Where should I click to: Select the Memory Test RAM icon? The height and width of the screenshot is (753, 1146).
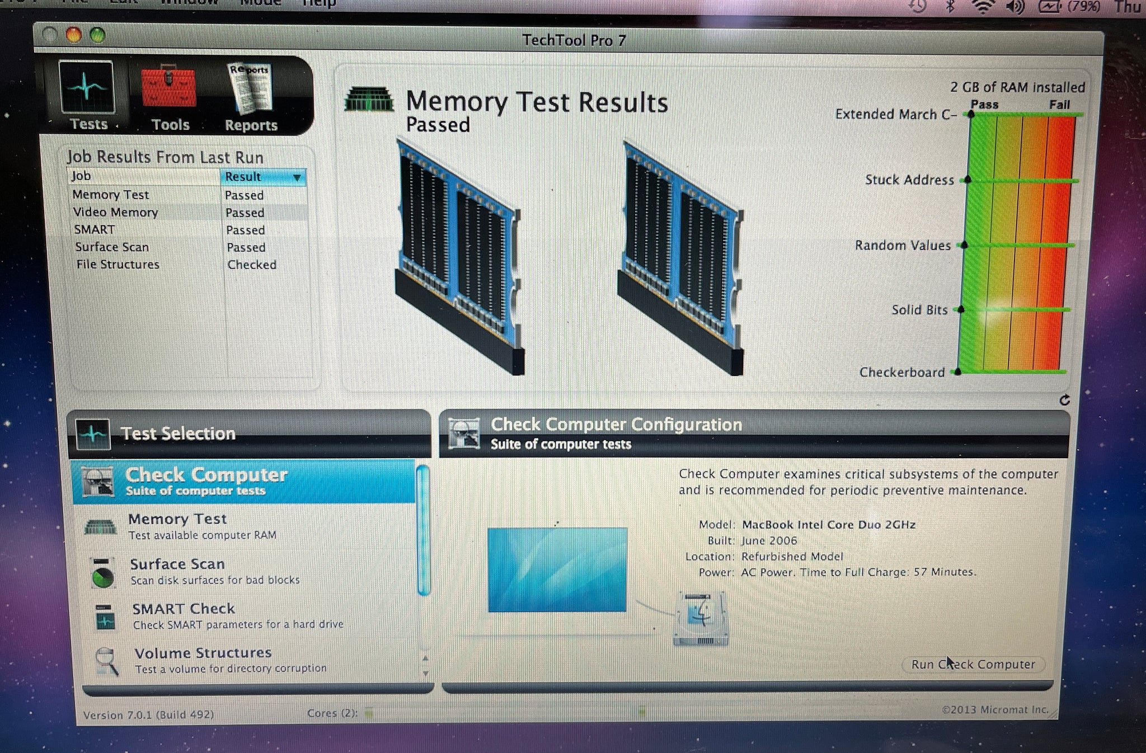(x=100, y=526)
